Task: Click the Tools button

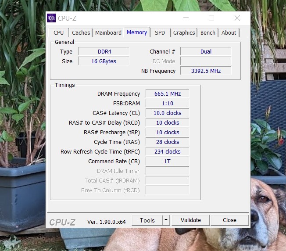Action: (147, 220)
